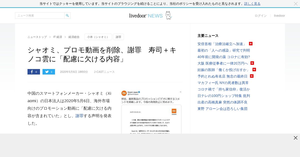The image size is (300, 157).
Task: Go to 経済総合 breadcrumb
Action: (74, 37)
